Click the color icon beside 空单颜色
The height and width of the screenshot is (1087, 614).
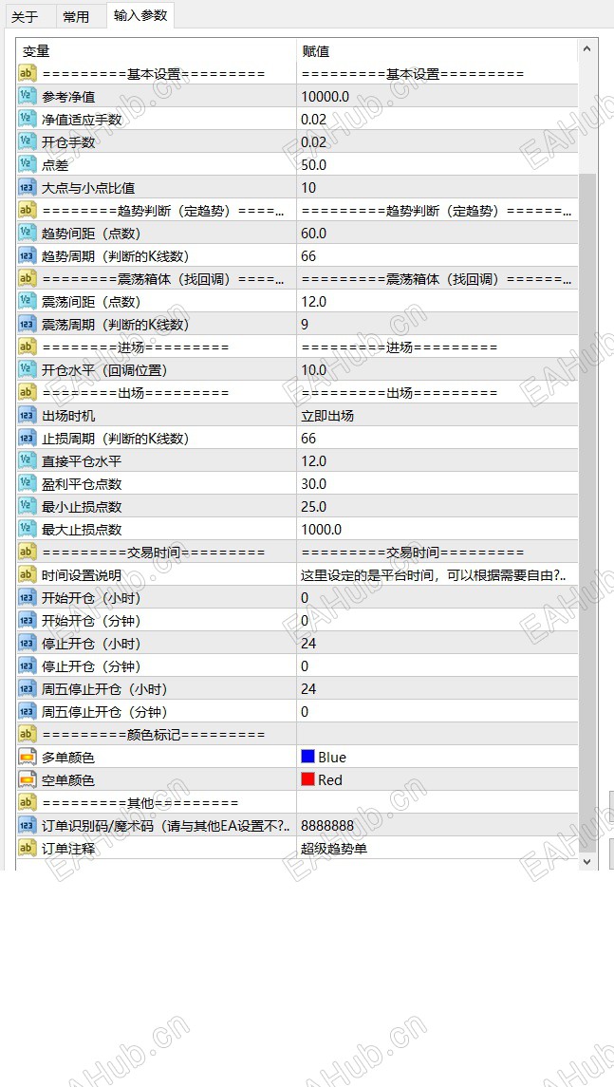(x=27, y=780)
